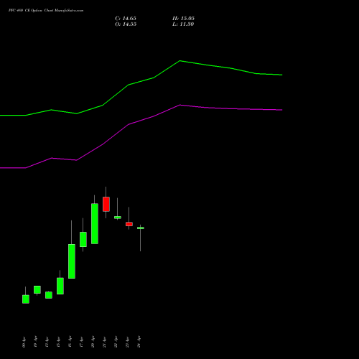Click the red candlestick above 23 Apr
The height and width of the screenshot is (359, 359).
pyautogui.click(x=129, y=224)
